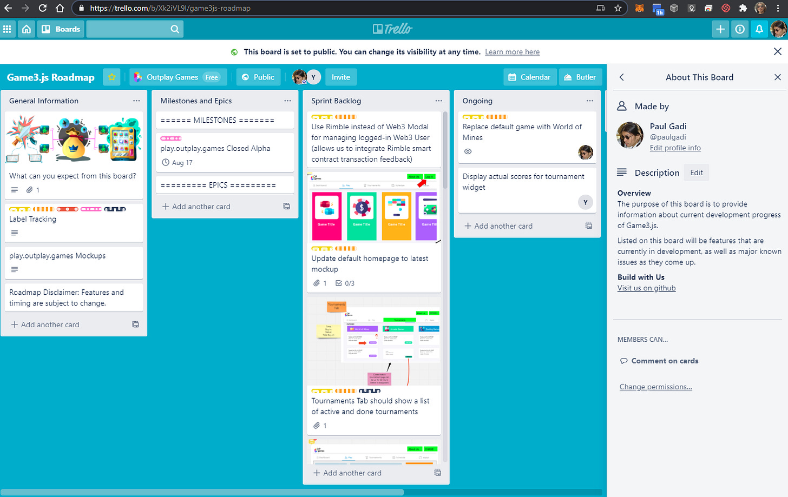The height and width of the screenshot is (497, 788).
Task: Open General Information list actions menu
Action: point(136,101)
